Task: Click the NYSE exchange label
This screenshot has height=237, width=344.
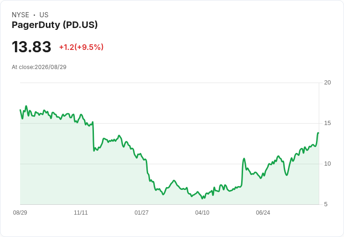Action: (x=21, y=15)
